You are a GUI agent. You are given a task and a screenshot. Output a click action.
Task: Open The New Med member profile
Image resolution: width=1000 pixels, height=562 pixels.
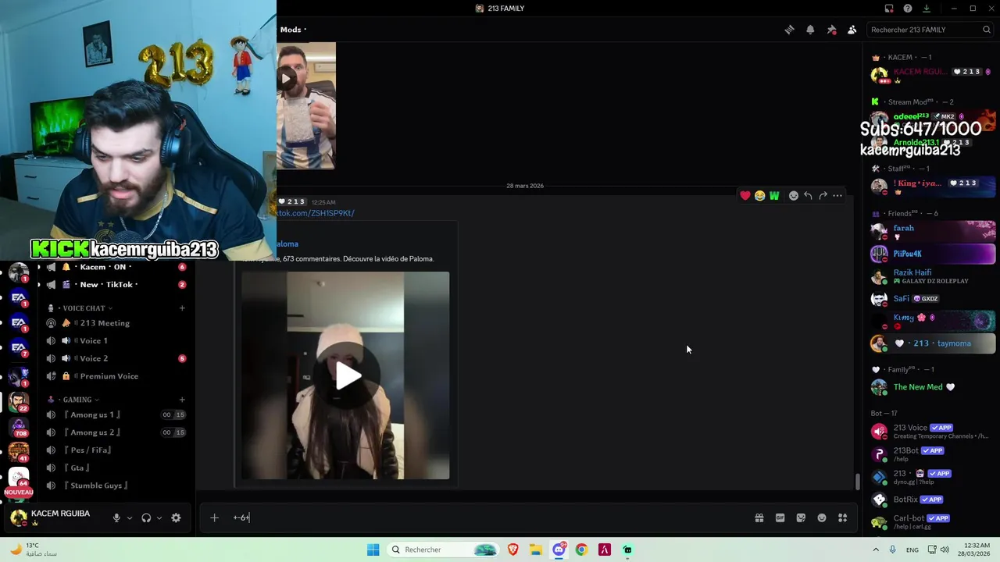coord(933,387)
